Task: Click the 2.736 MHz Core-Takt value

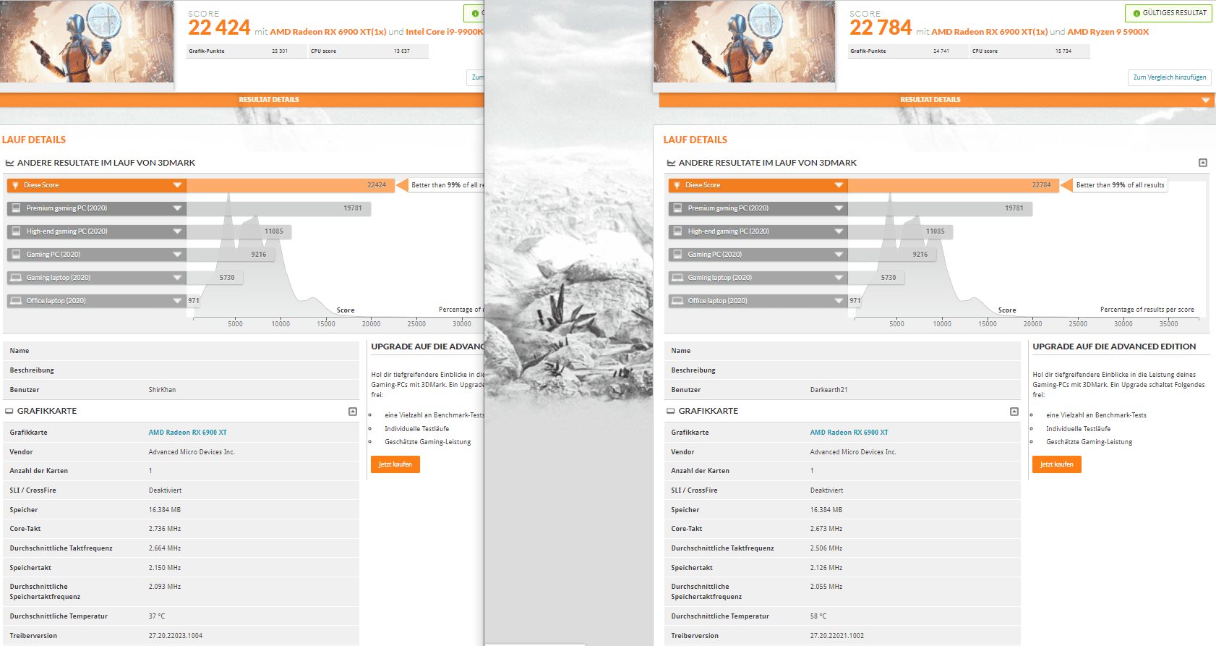Action: click(165, 529)
